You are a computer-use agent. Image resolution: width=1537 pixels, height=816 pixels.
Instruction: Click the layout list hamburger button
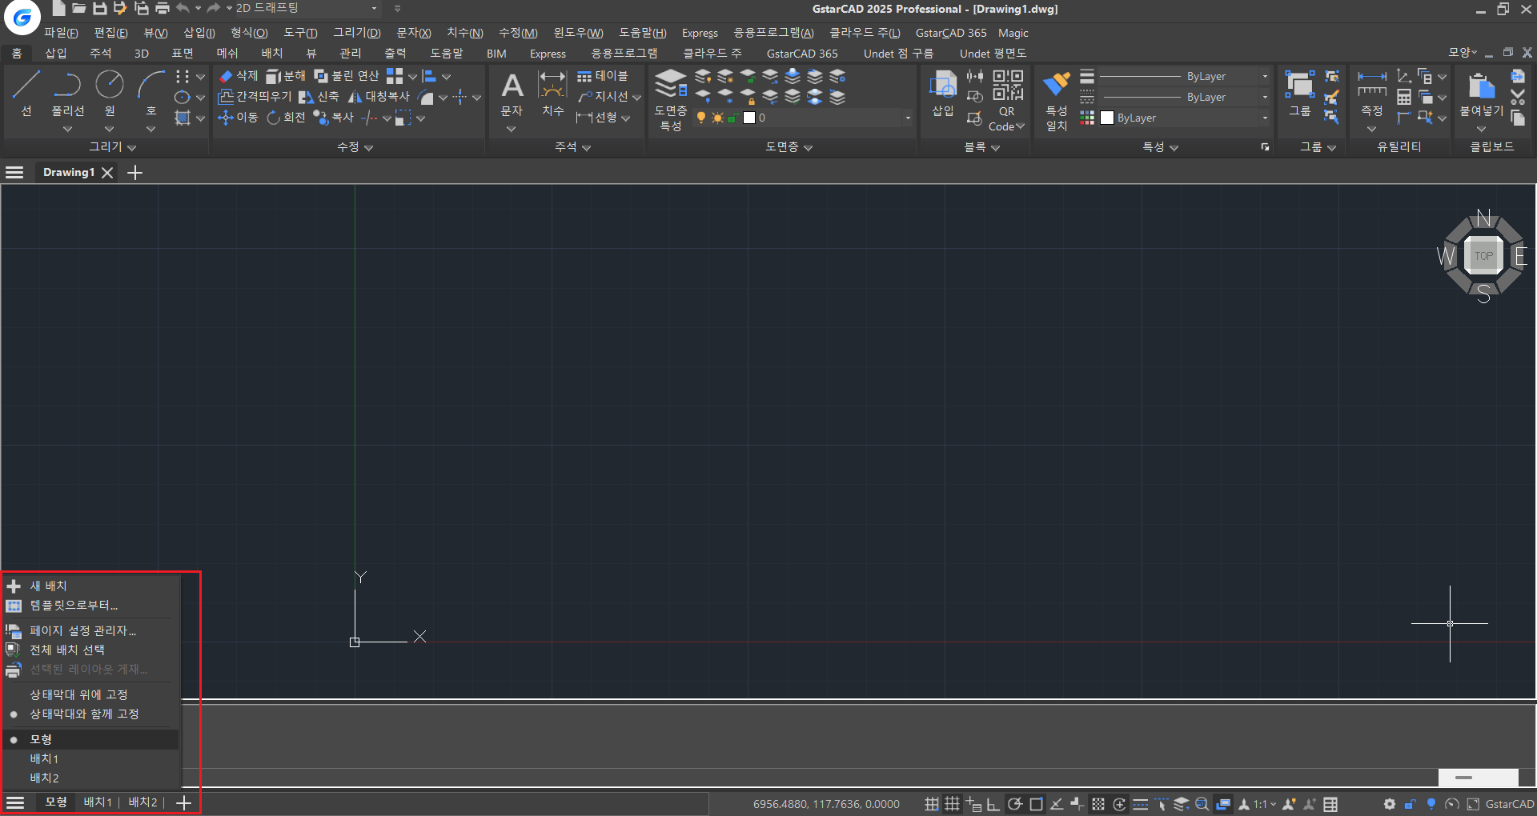point(15,802)
